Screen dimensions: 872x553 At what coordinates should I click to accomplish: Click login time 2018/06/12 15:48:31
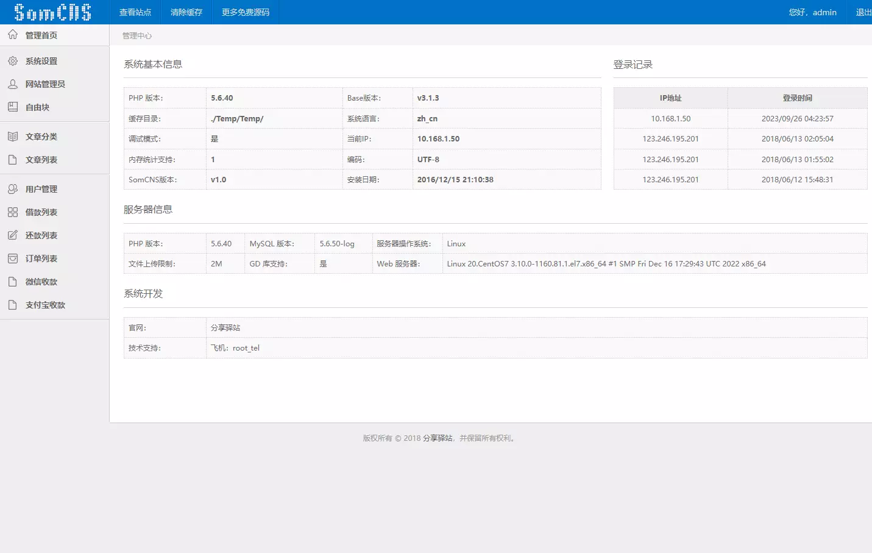pyautogui.click(x=797, y=180)
